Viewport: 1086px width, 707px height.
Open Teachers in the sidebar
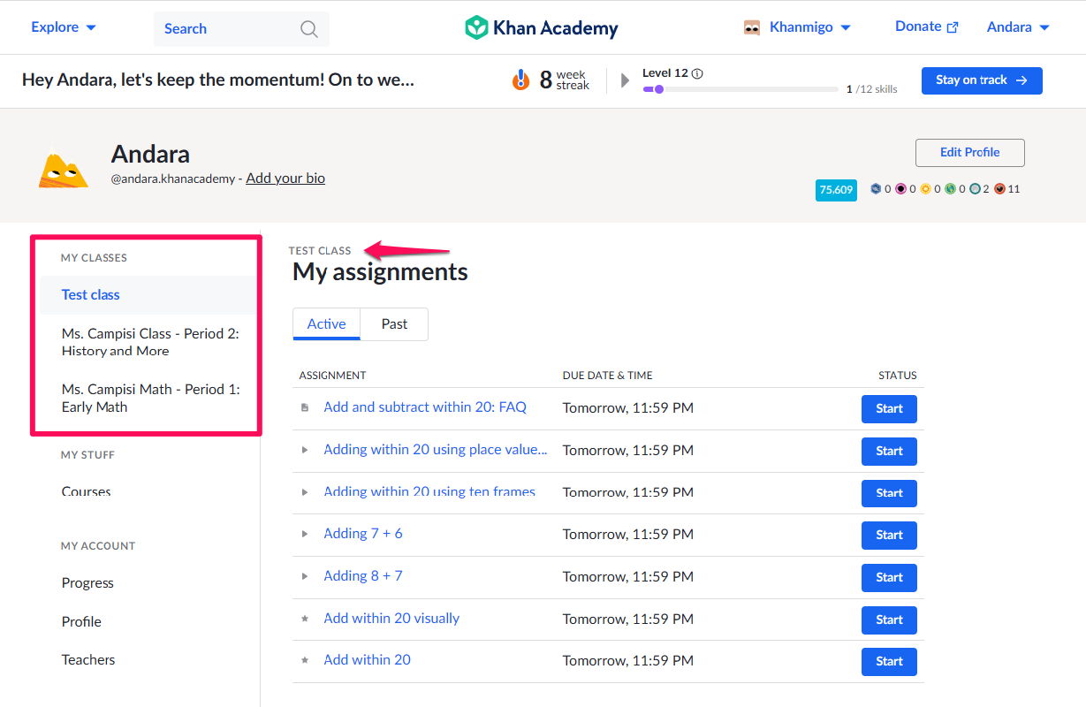(88, 660)
